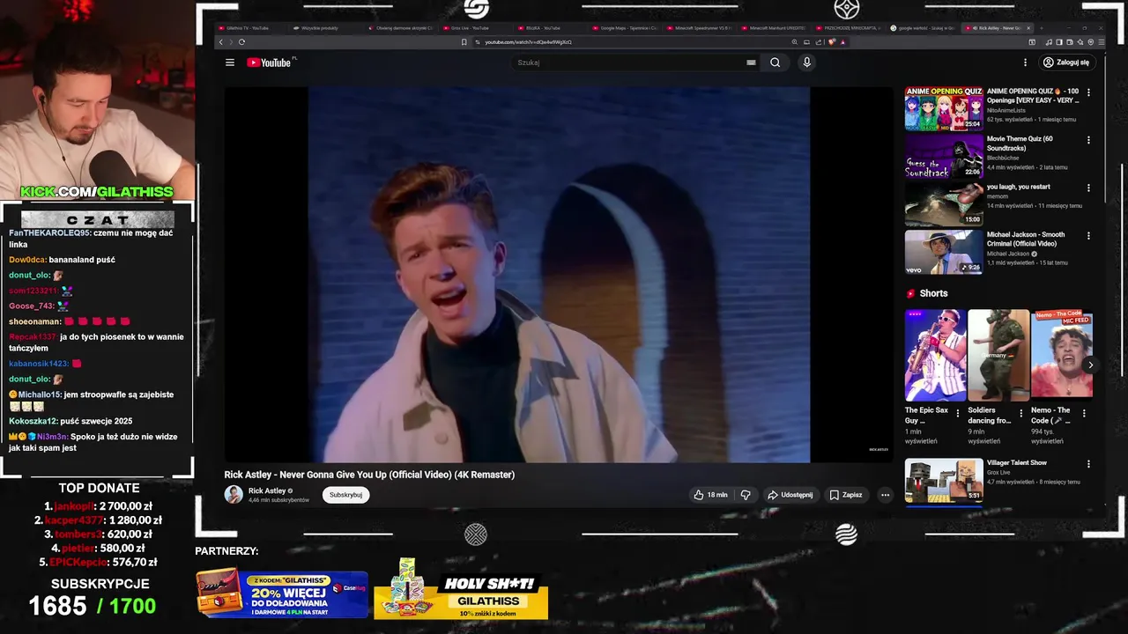
Task: Open the on-screen keyboard icon in search box
Action: point(751,63)
